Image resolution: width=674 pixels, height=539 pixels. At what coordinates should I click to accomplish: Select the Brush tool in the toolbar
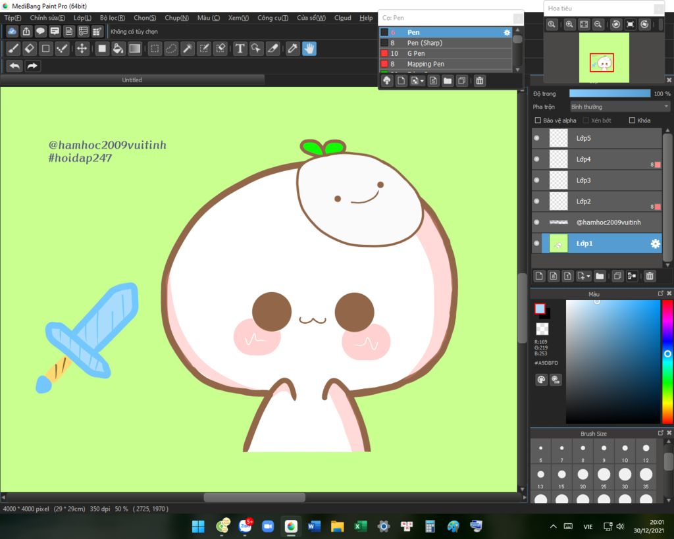(13, 49)
